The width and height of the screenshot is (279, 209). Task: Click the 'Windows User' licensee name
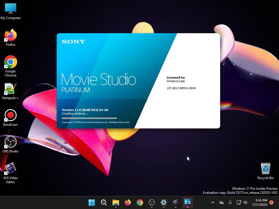click(176, 81)
